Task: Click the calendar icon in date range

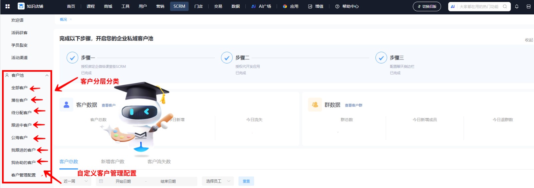Action: point(101,181)
